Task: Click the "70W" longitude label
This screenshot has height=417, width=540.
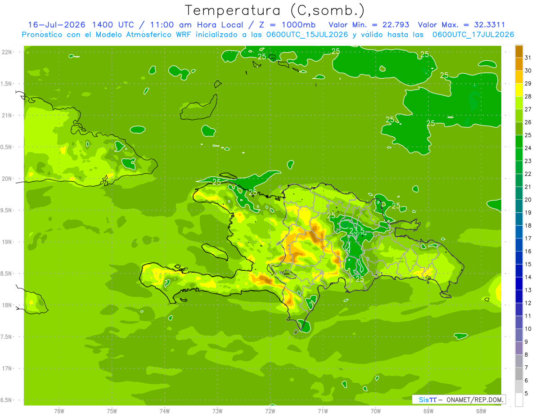Action: [x=376, y=411]
